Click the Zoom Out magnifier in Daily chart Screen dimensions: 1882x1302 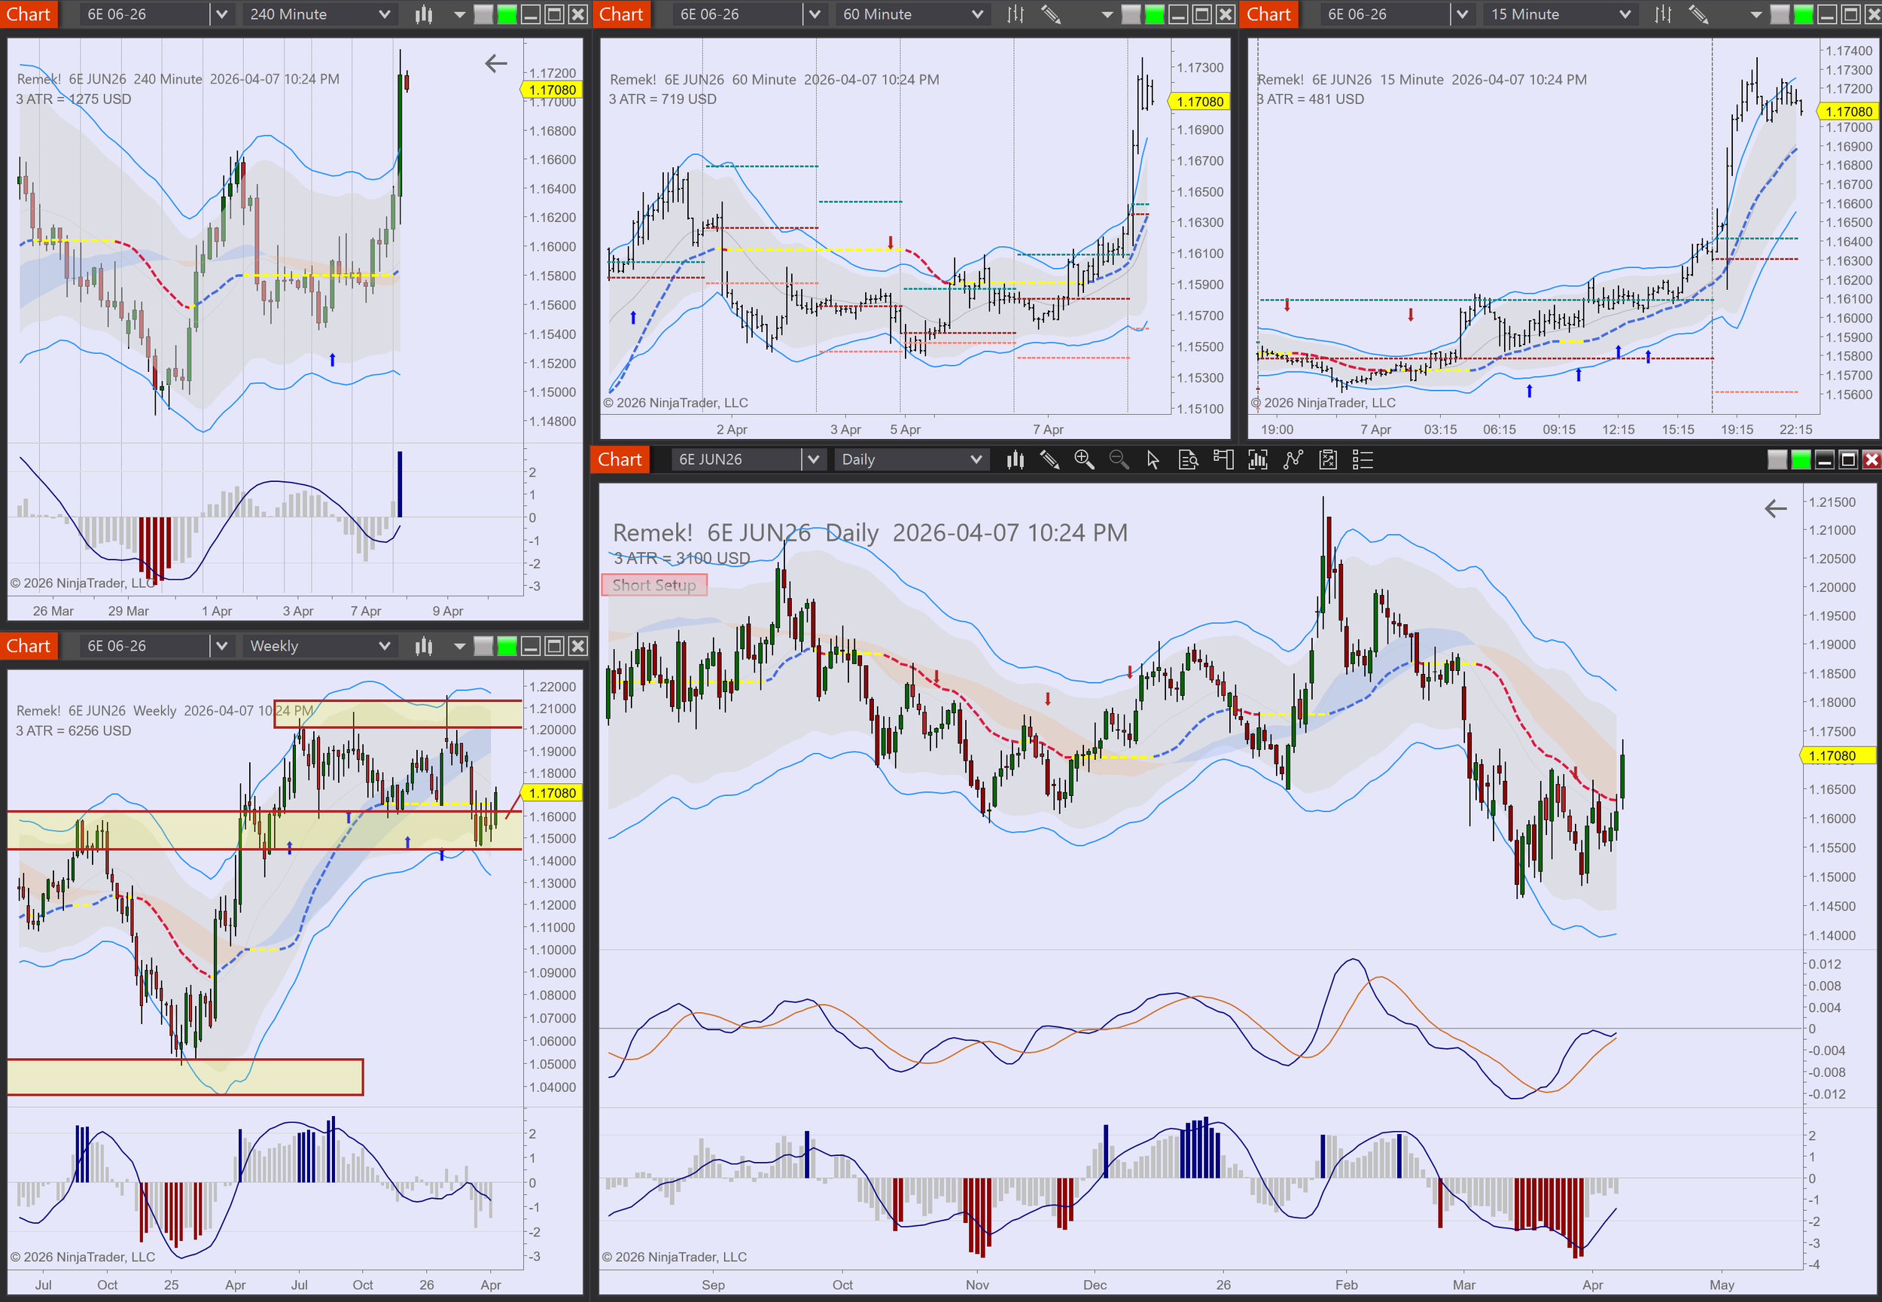(x=1119, y=459)
